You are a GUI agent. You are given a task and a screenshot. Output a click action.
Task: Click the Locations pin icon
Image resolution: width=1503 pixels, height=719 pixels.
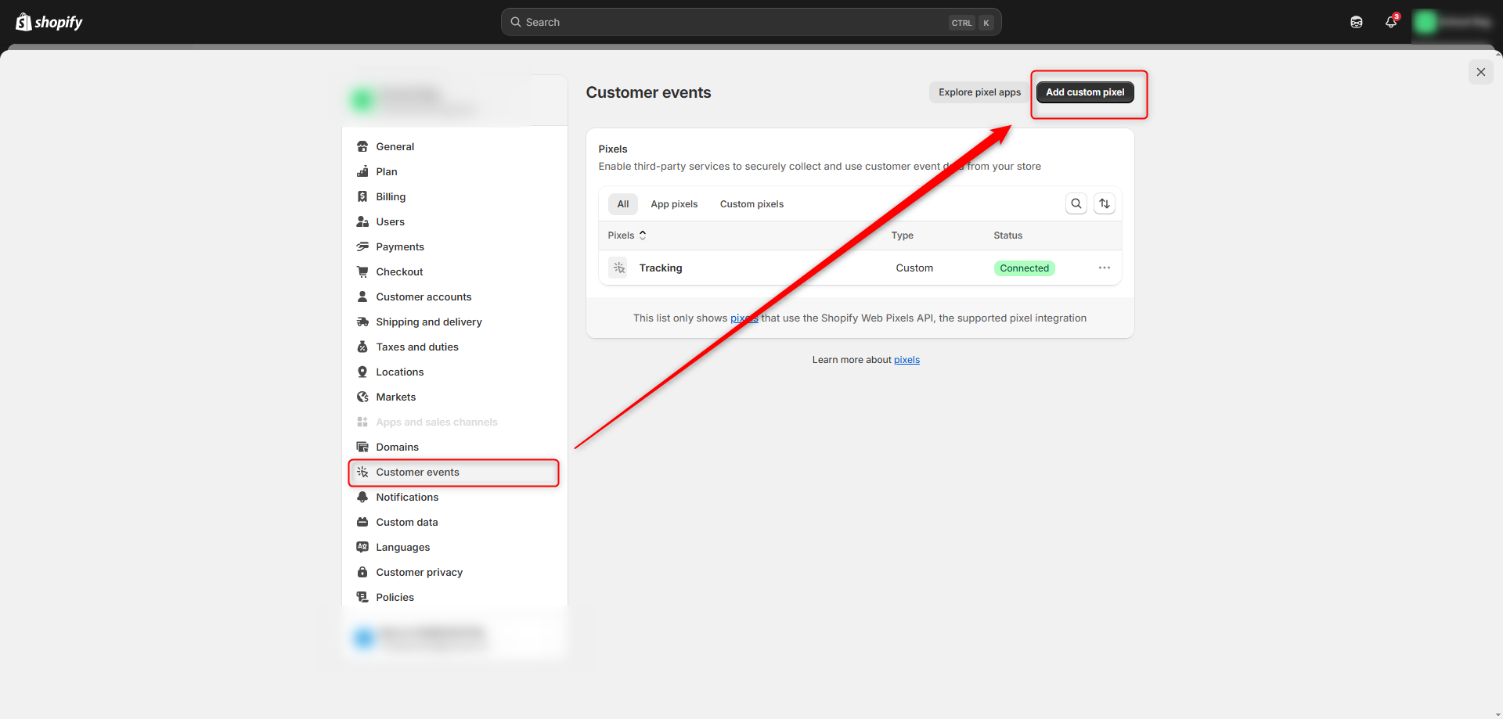click(362, 372)
